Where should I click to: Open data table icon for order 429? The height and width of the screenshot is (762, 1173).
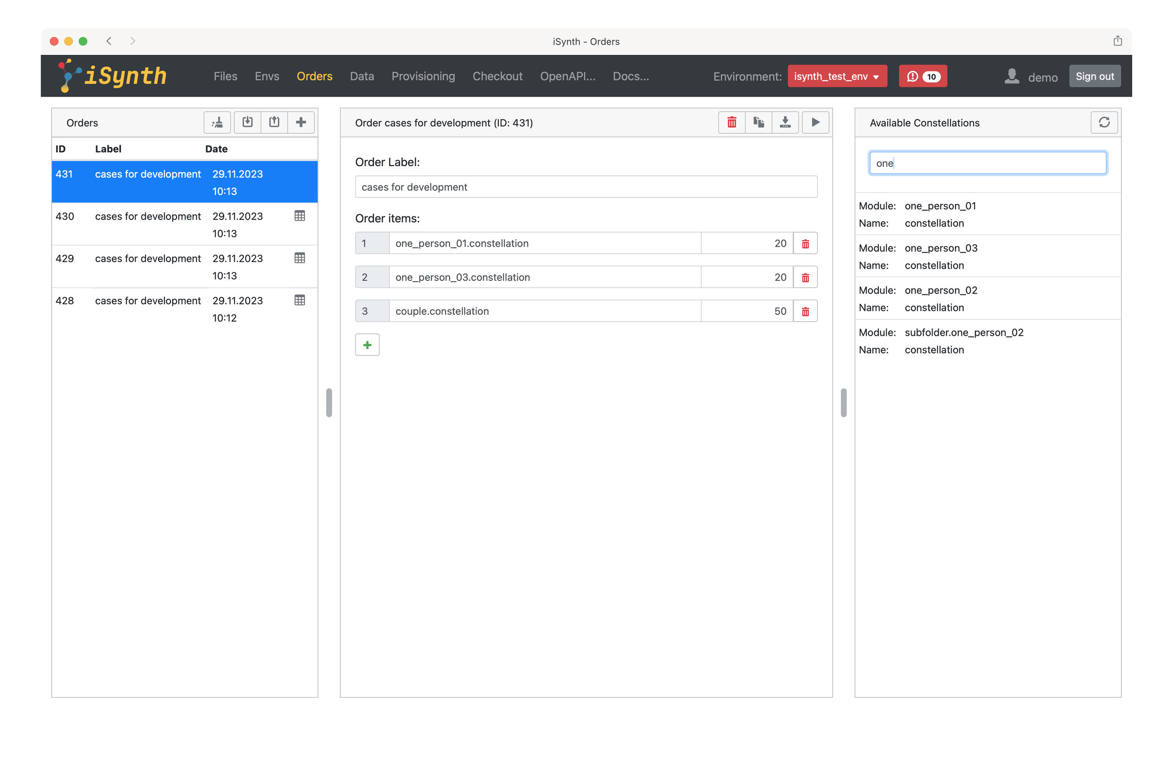click(300, 258)
